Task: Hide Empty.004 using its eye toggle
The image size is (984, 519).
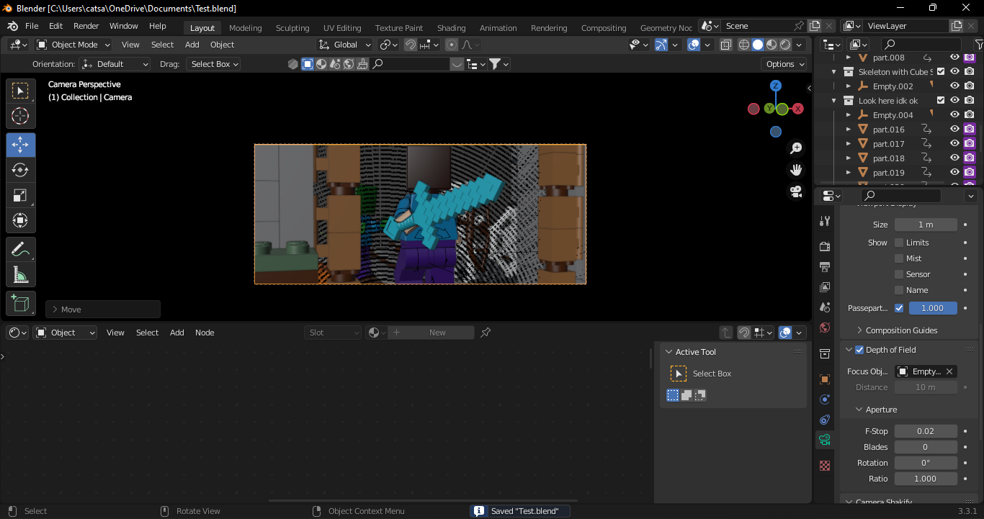Action: tap(954, 114)
